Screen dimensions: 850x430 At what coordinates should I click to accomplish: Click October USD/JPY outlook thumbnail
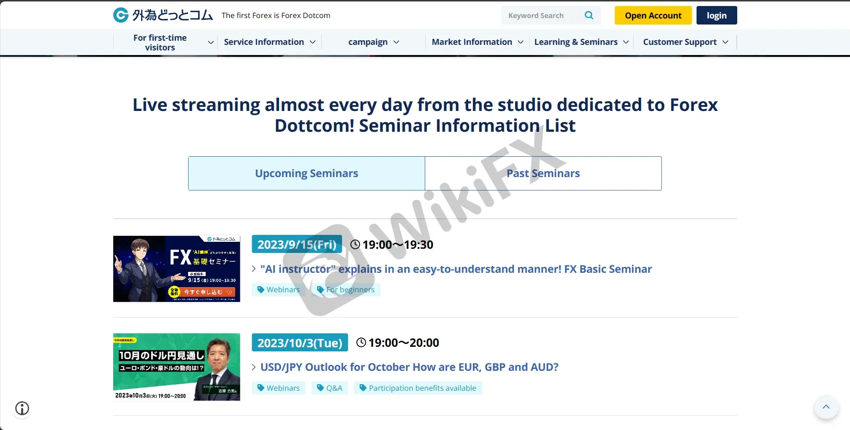point(177,367)
